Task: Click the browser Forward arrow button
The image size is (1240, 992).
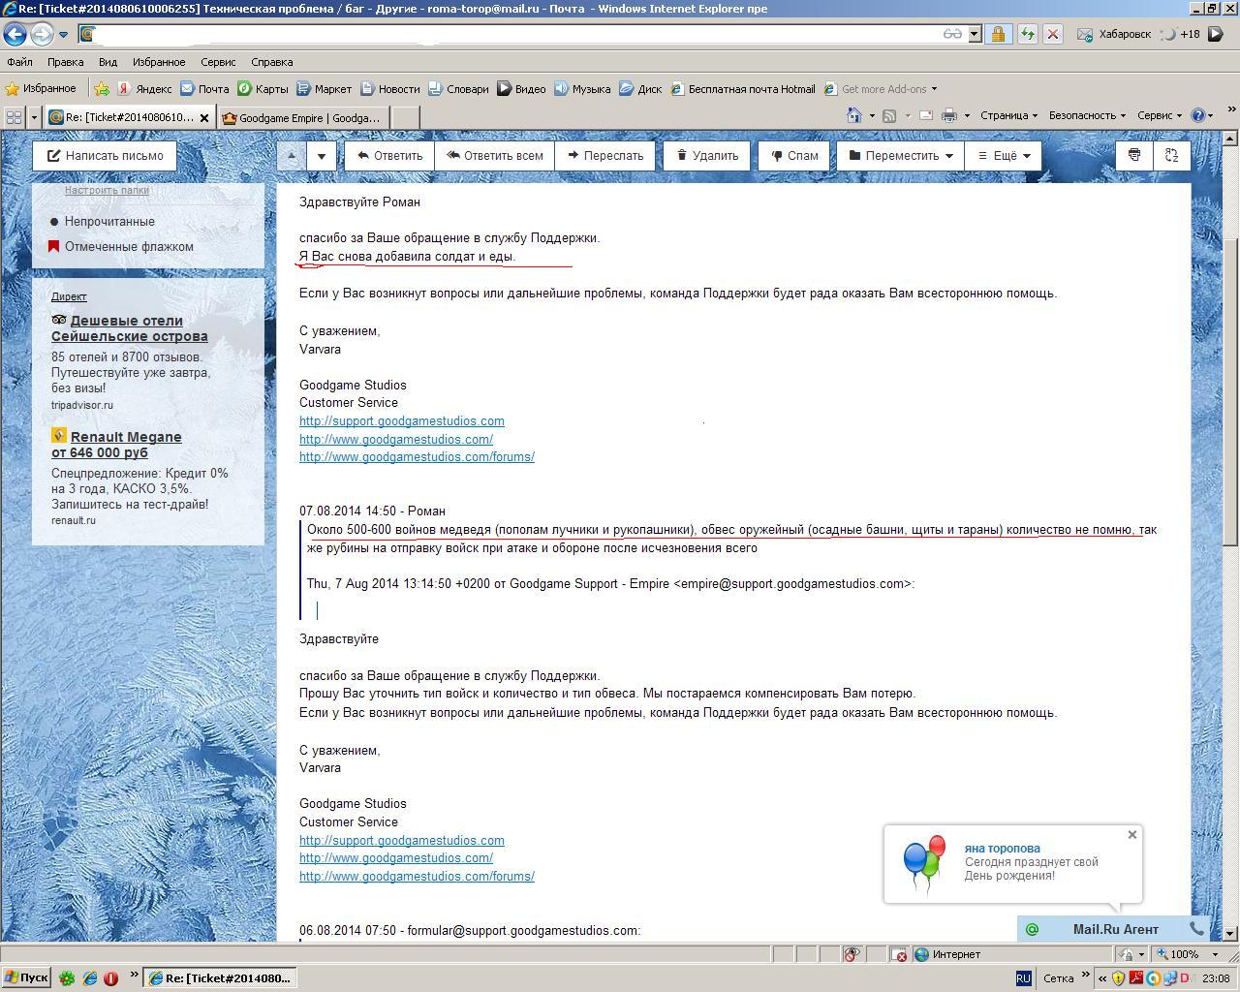Action: coord(42,34)
